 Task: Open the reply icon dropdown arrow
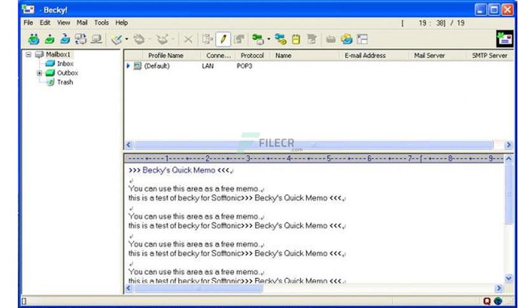(150, 39)
